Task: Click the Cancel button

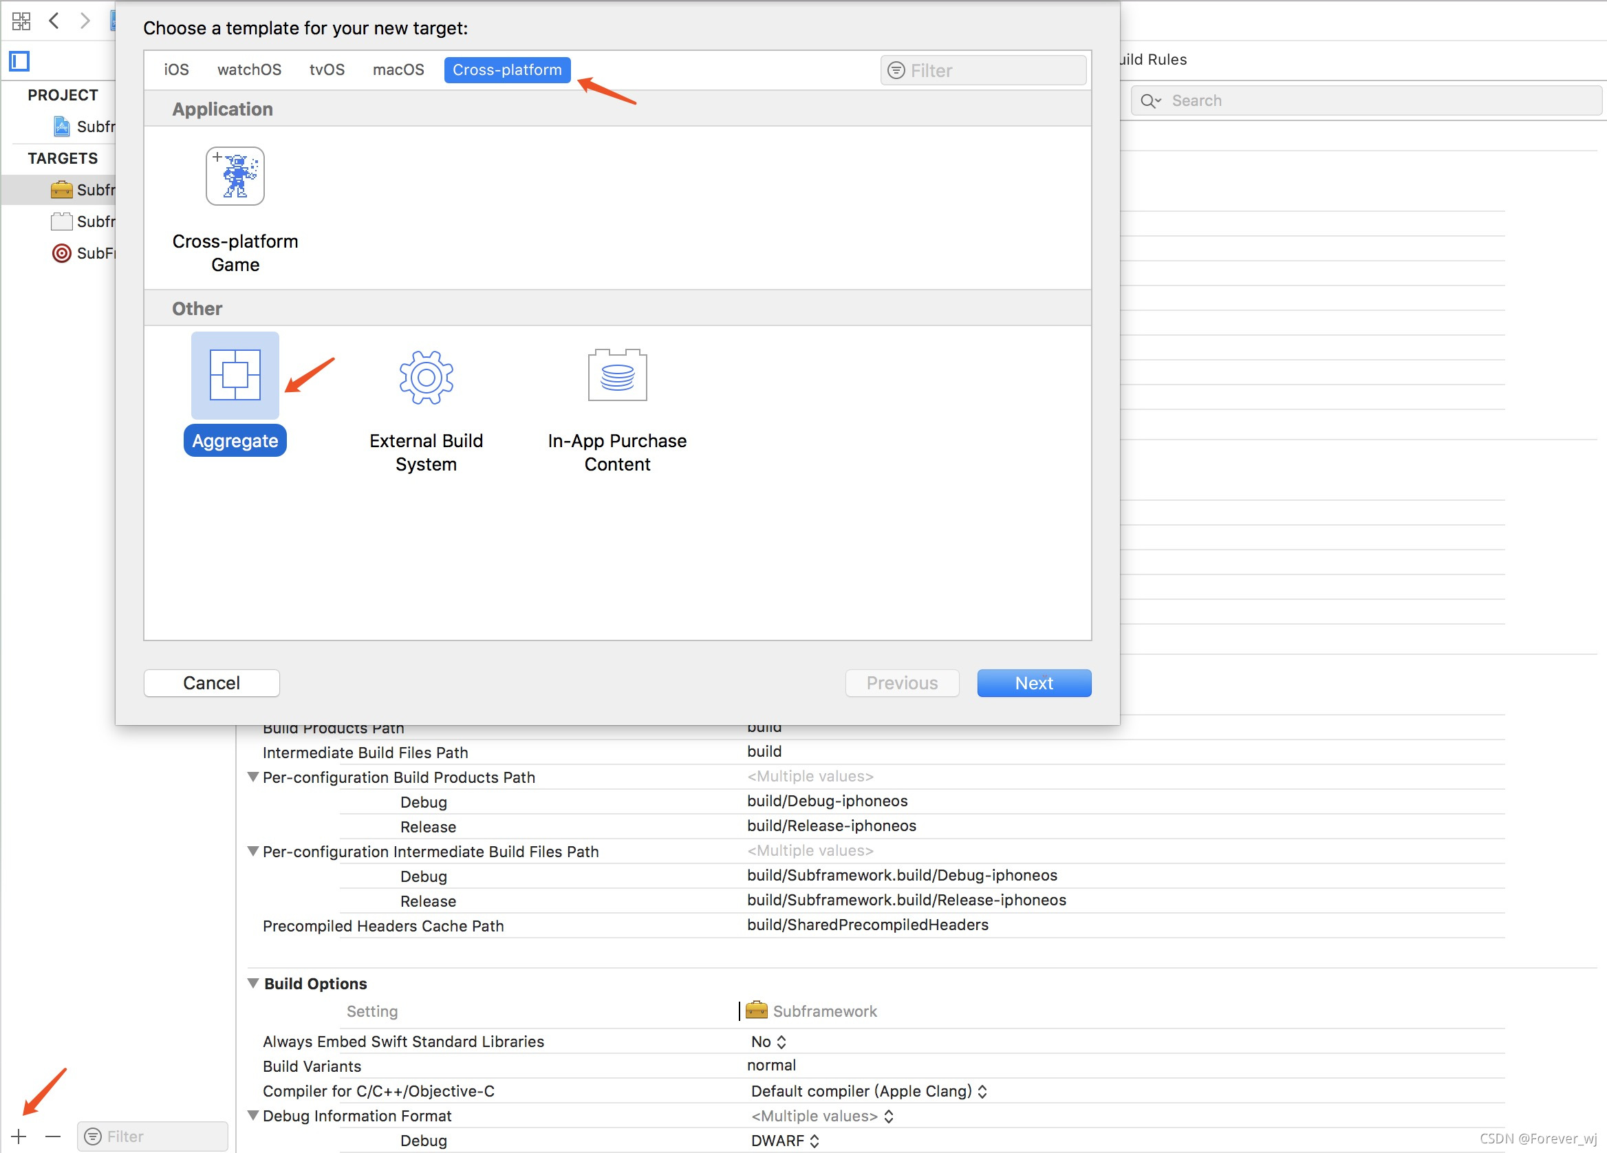Action: pos(211,682)
